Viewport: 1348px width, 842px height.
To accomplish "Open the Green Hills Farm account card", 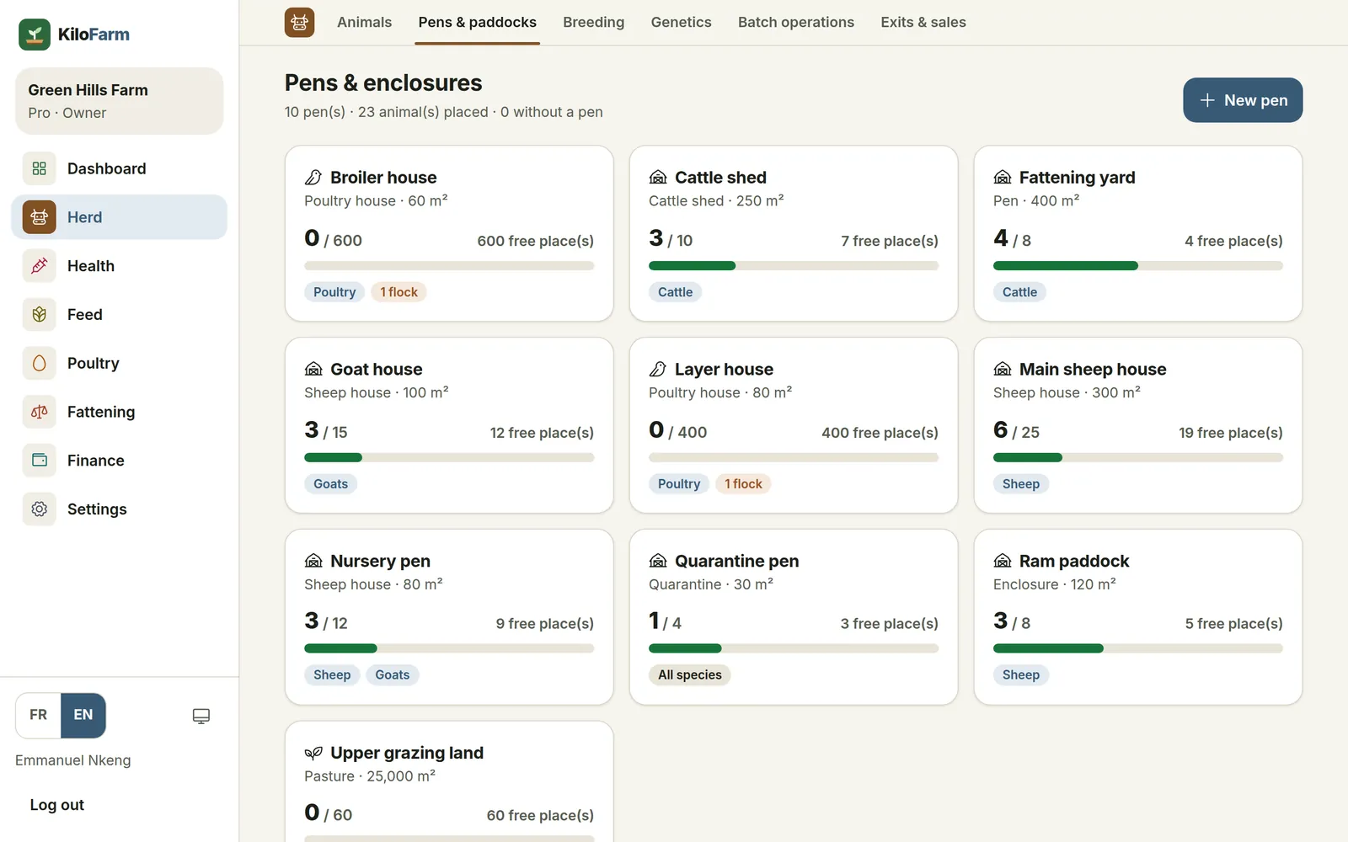I will 119,101.
